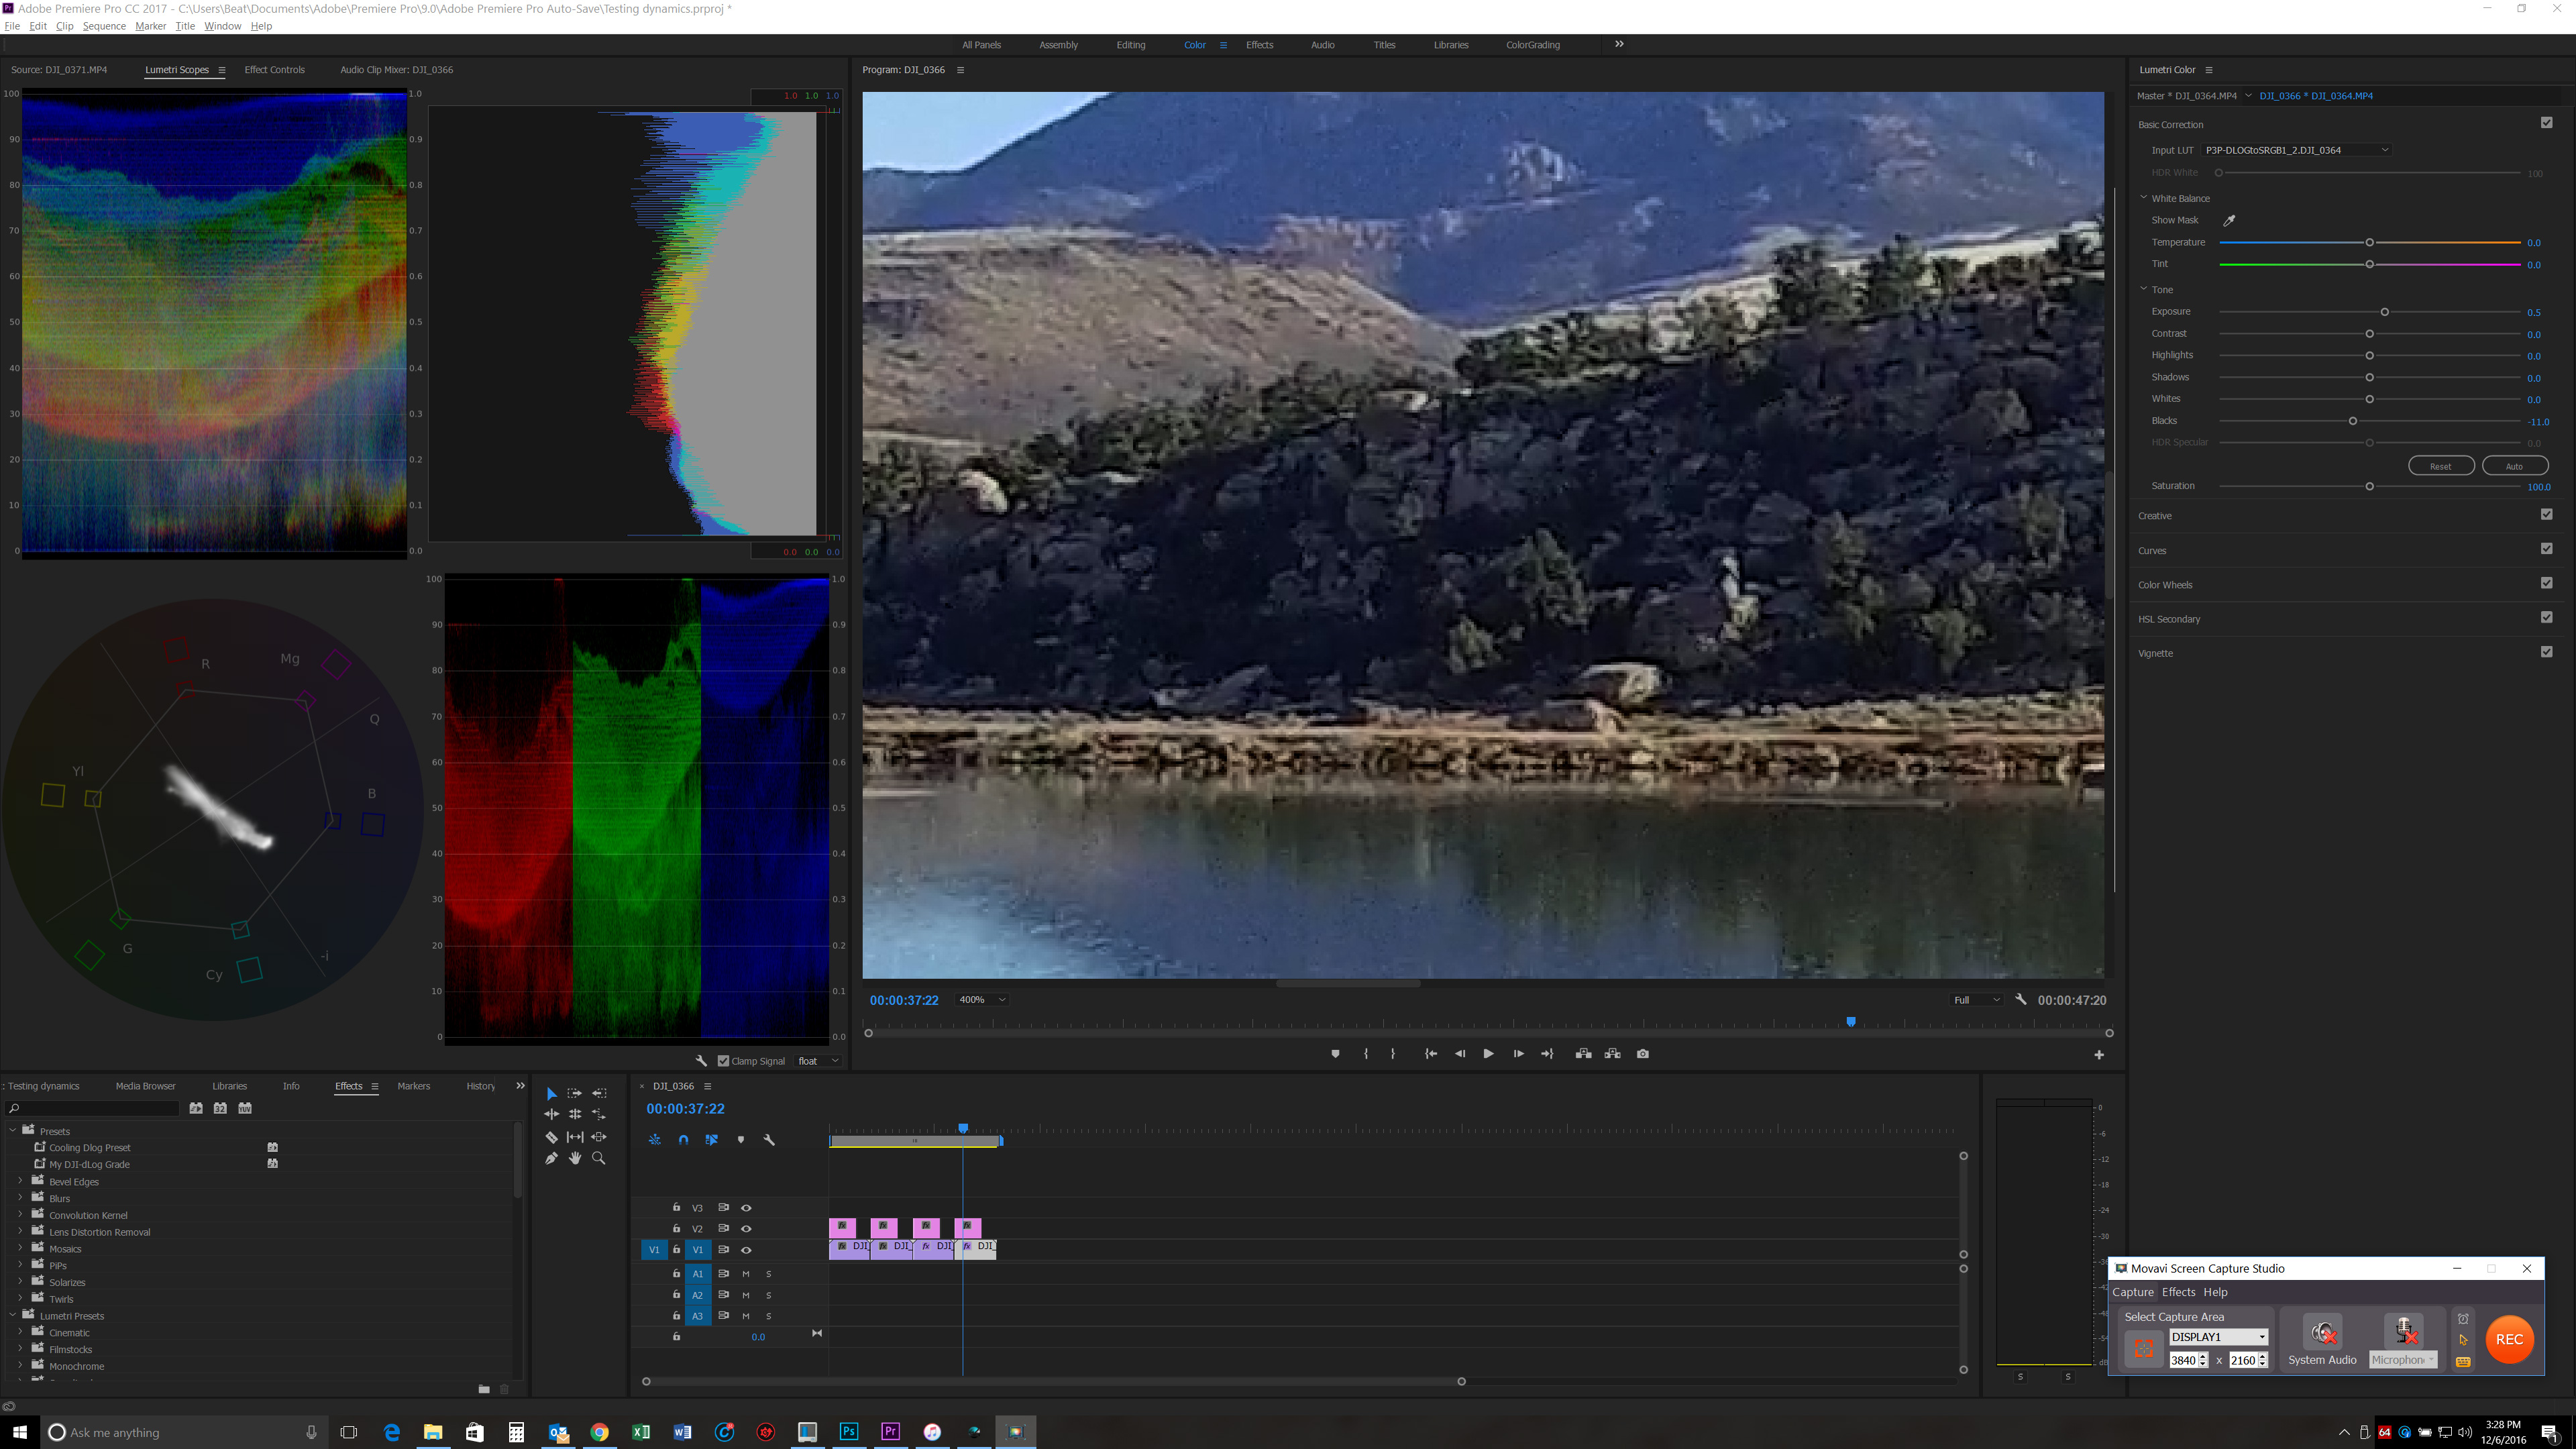
Task: Click Temperature slider handle
Action: [x=2369, y=243]
